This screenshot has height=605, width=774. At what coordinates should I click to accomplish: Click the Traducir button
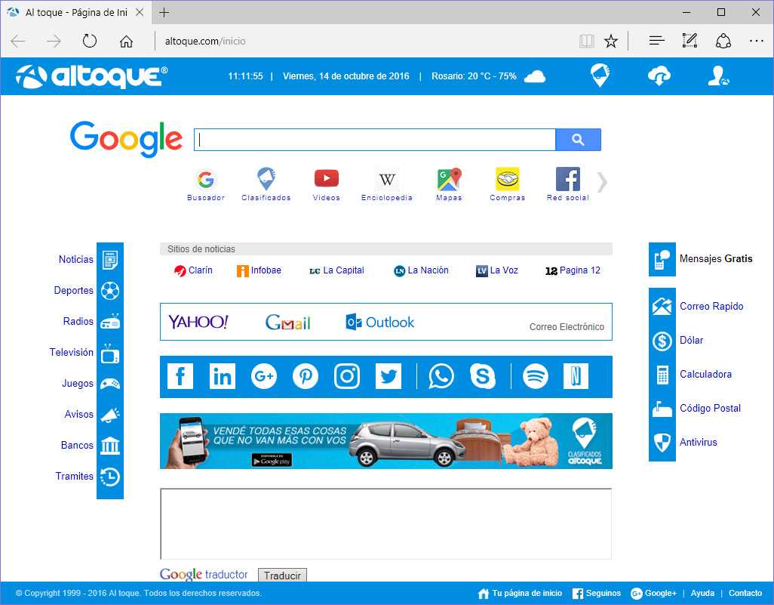tap(282, 576)
